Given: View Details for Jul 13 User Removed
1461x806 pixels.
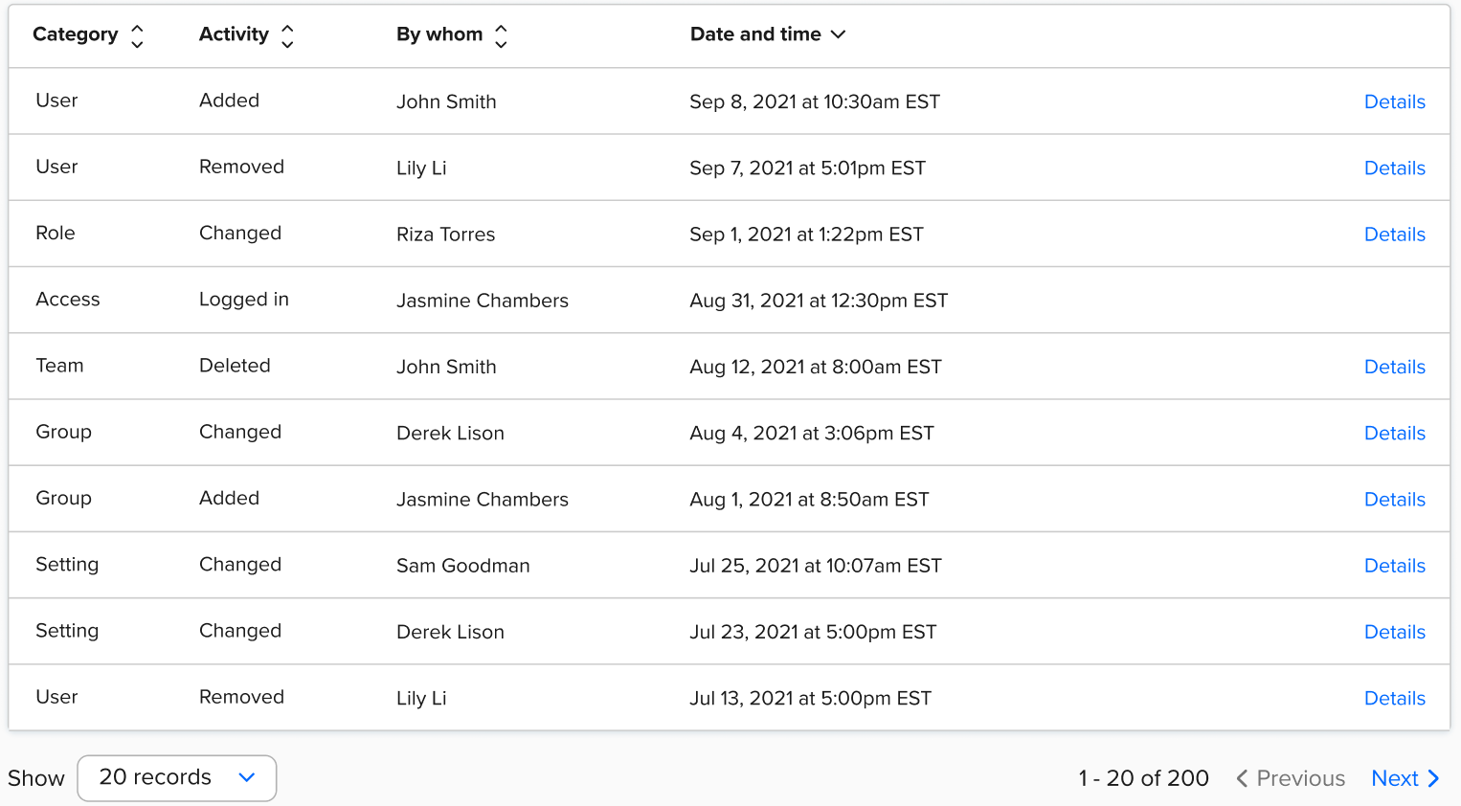Looking at the screenshot, I should [1395, 698].
